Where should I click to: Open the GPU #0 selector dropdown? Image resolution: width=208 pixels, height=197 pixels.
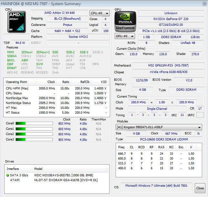[125, 36]
